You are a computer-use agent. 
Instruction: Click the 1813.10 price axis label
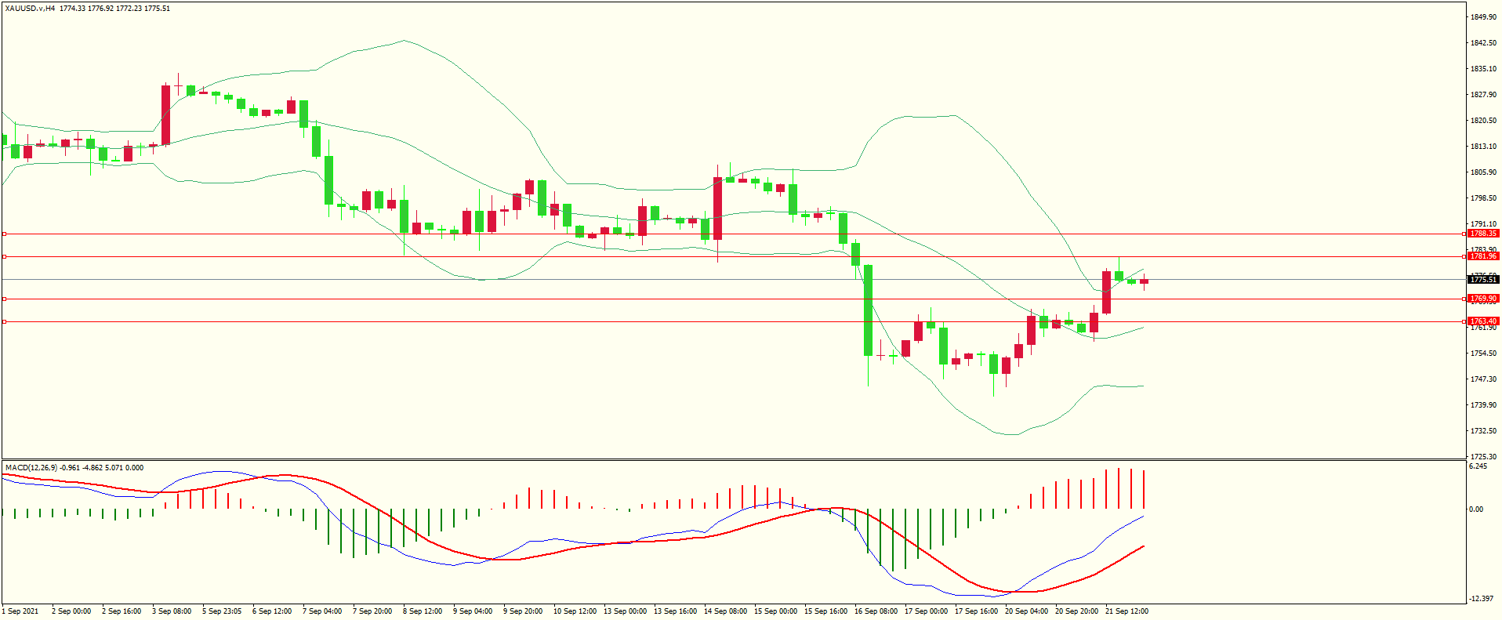click(1483, 147)
